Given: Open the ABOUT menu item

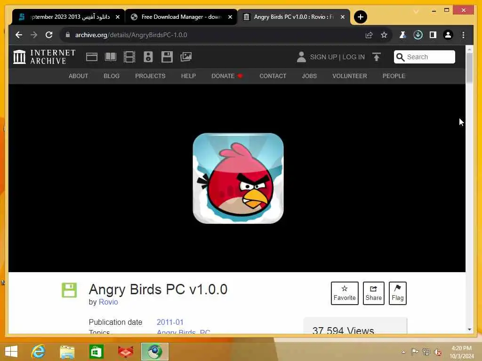Looking at the screenshot, I should click(79, 76).
